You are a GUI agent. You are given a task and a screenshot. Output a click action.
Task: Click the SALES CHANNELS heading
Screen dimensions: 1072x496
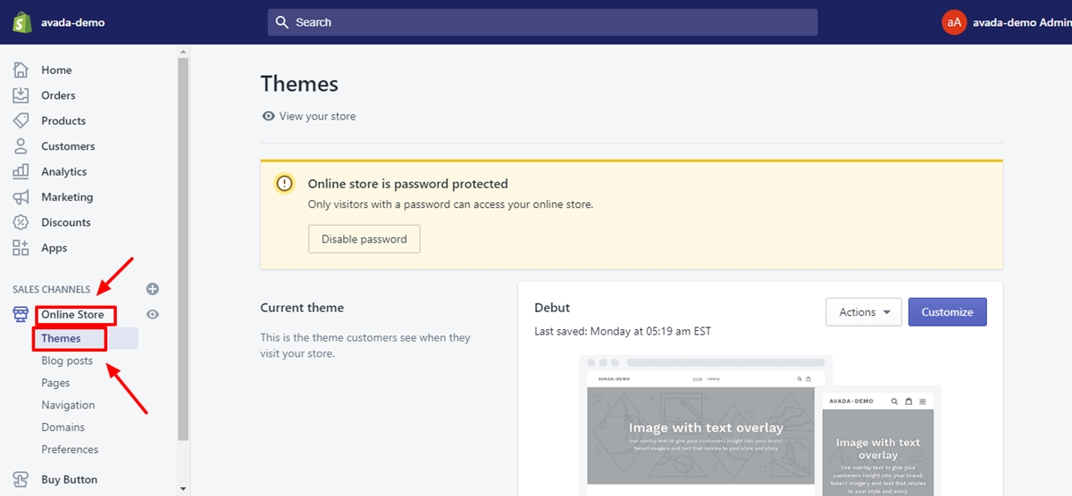52,289
